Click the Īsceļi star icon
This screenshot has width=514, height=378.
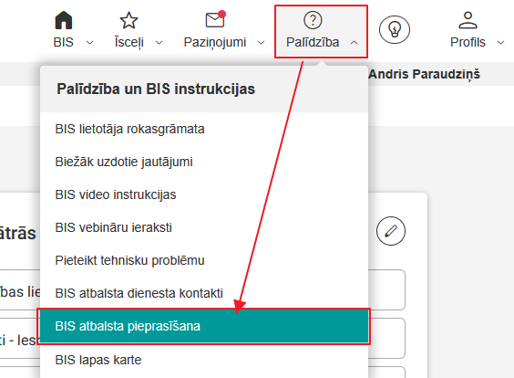click(128, 20)
